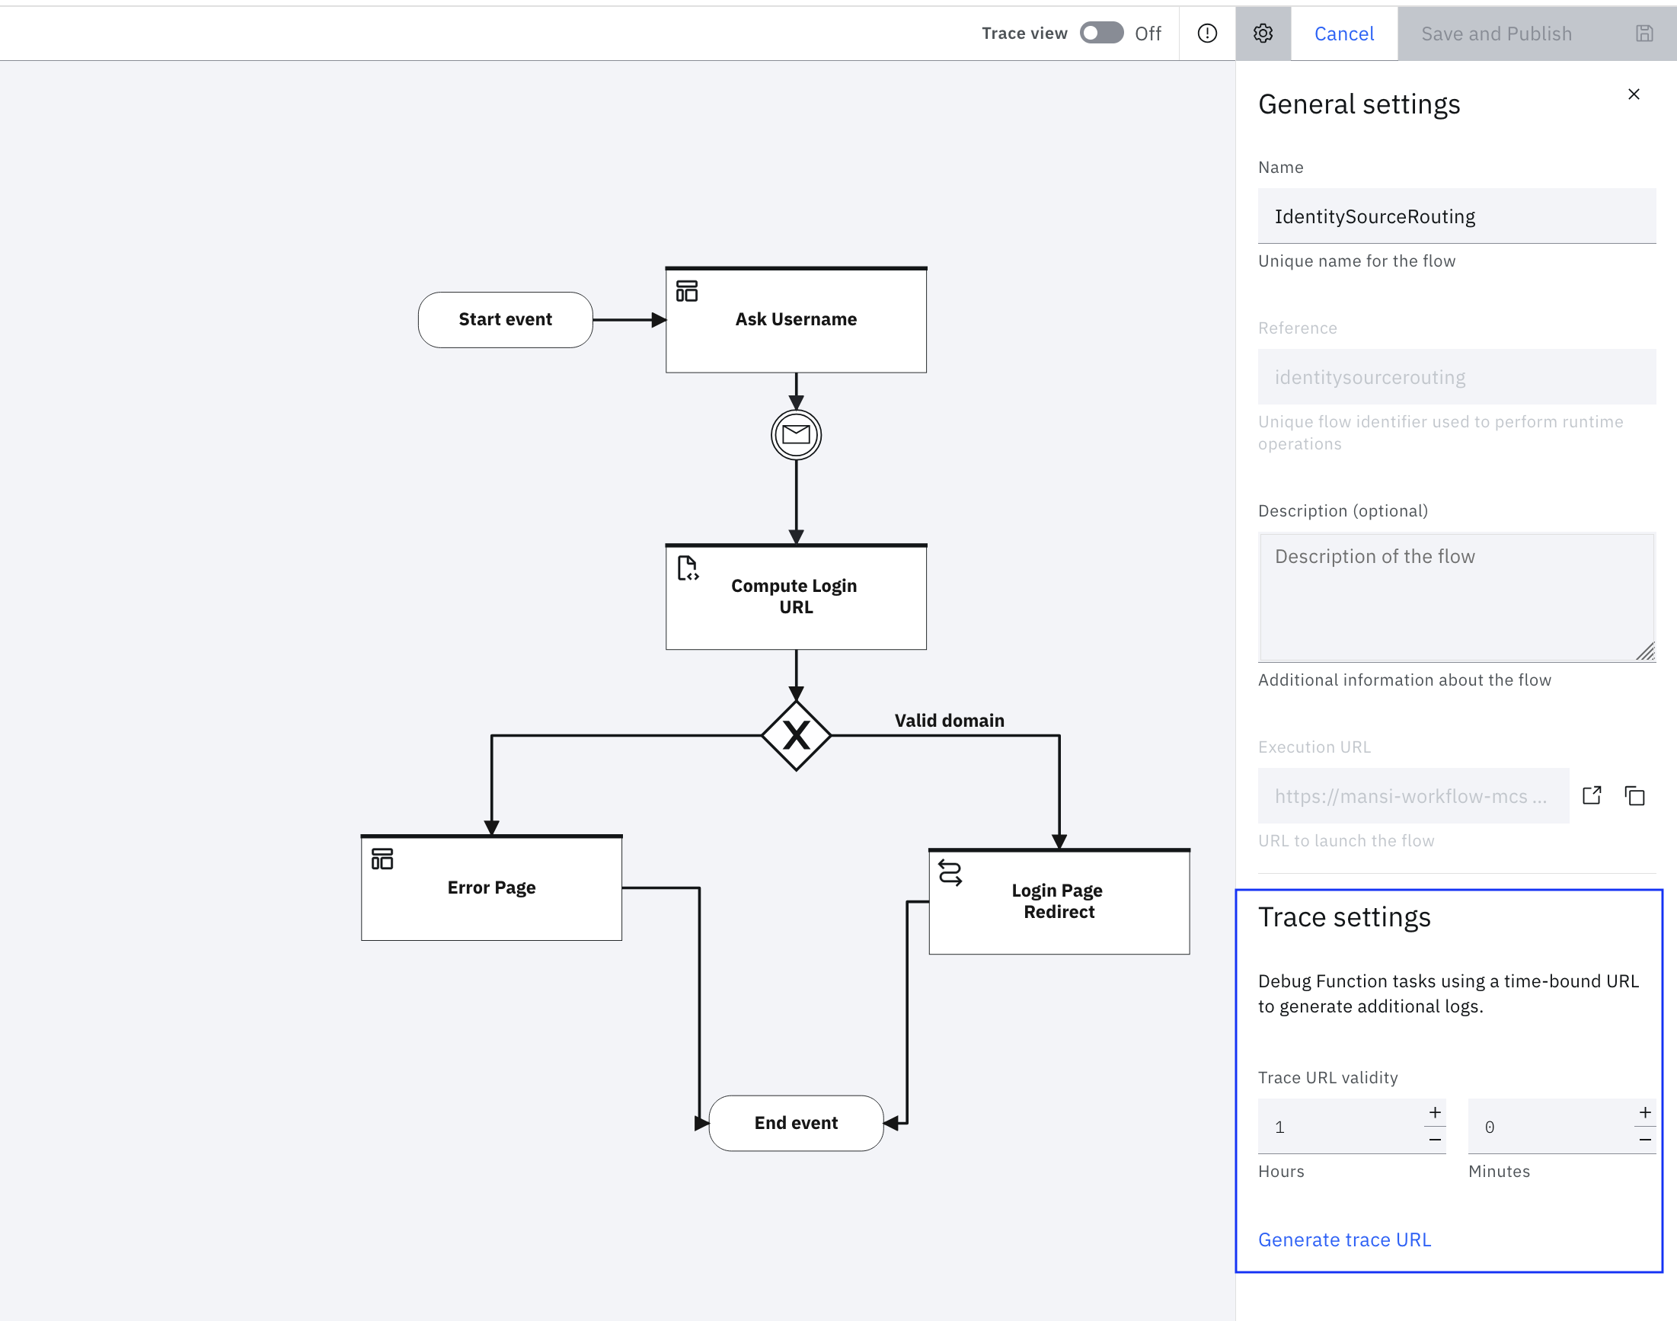The image size is (1677, 1321).
Task: Click the Login Page Redirect task icon
Action: (950, 873)
